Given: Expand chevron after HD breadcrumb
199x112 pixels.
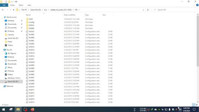Looking at the screenshot, I should click(x=79, y=10).
